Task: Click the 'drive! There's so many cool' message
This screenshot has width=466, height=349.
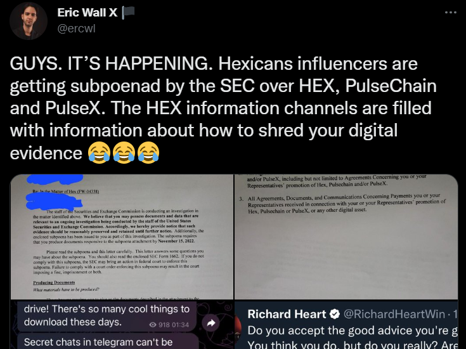Action: click(107, 316)
